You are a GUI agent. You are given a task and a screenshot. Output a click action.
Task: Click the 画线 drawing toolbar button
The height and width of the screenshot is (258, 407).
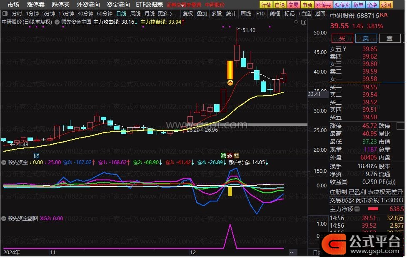(x=245, y=13)
